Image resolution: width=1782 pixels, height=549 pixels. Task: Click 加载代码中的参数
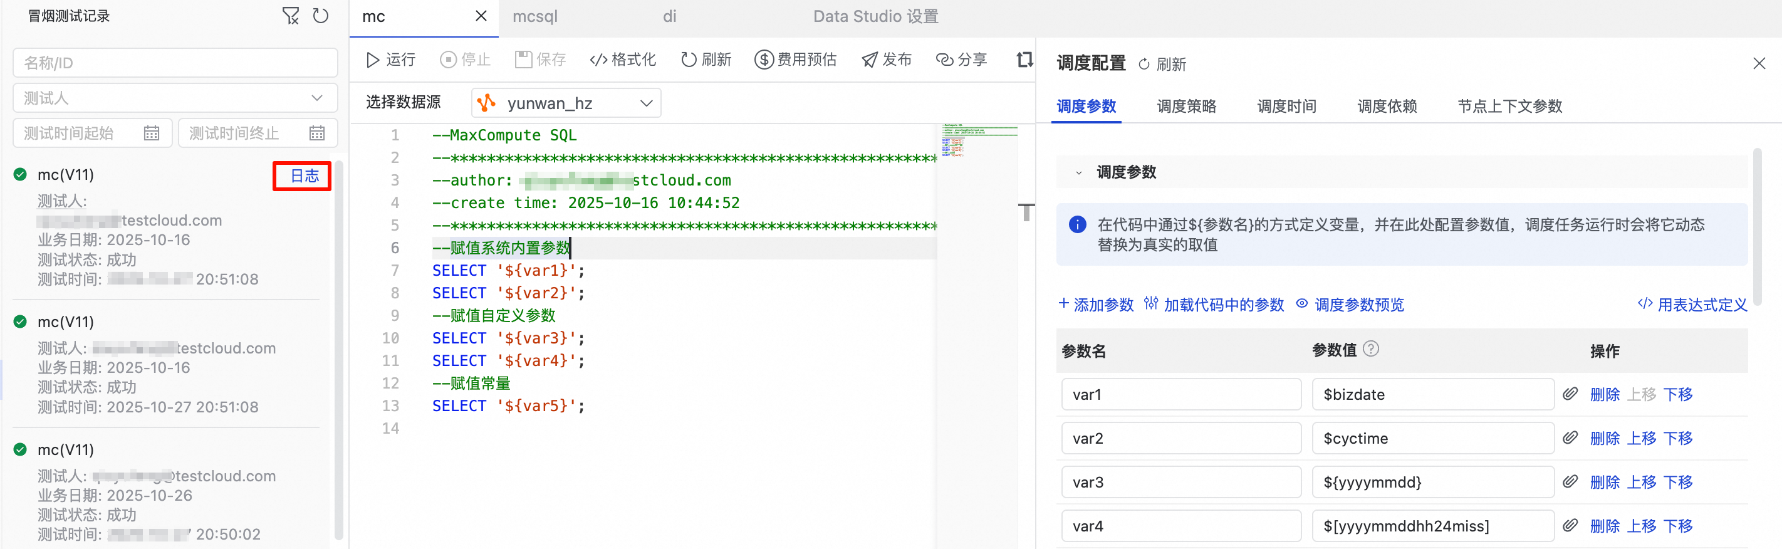coord(1213,305)
